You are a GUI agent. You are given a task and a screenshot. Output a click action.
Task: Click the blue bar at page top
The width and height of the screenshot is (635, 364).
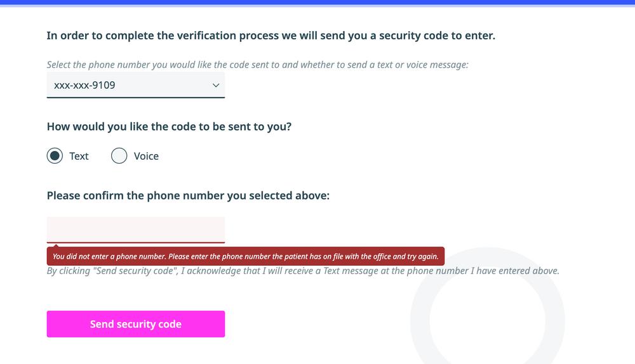[x=317, y=2]
